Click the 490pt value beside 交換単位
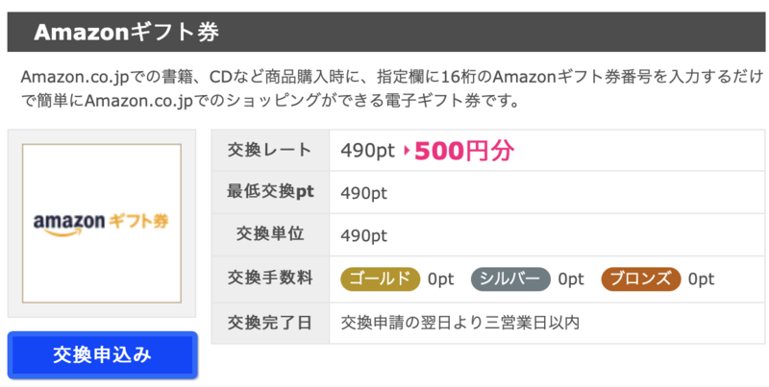 (x=364, y=235)
